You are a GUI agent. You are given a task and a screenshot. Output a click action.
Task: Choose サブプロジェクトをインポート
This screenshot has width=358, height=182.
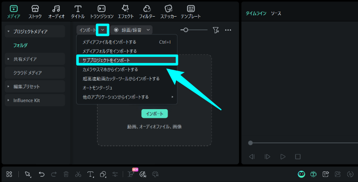tap(127, 60)
